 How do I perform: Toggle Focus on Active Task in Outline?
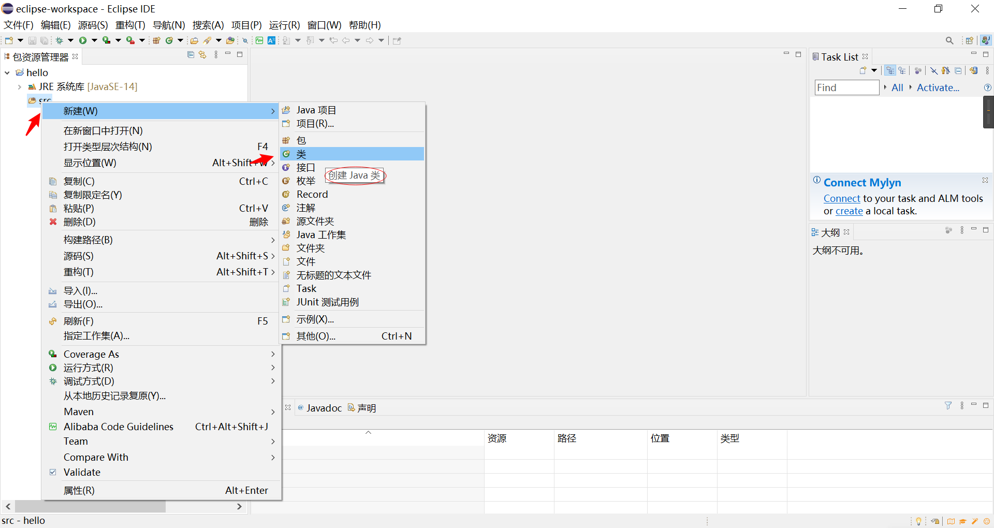[949, 230]
